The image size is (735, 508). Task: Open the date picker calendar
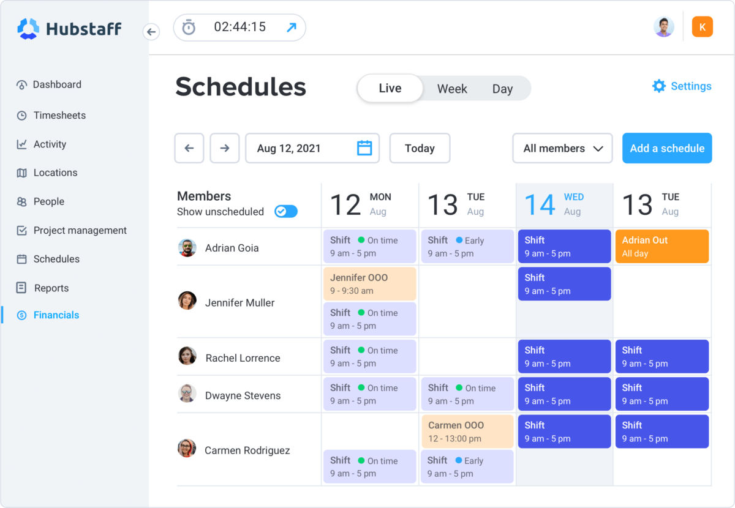364,148
